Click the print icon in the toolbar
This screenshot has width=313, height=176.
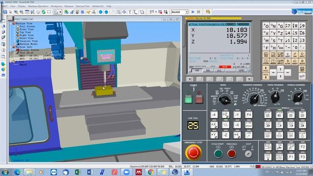tap(5, 12)
